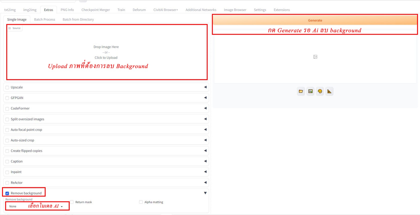Image resolution: width=420 pixels, height=215 pixels.
Task: Open the Batch Process tab
Action: 44,19
